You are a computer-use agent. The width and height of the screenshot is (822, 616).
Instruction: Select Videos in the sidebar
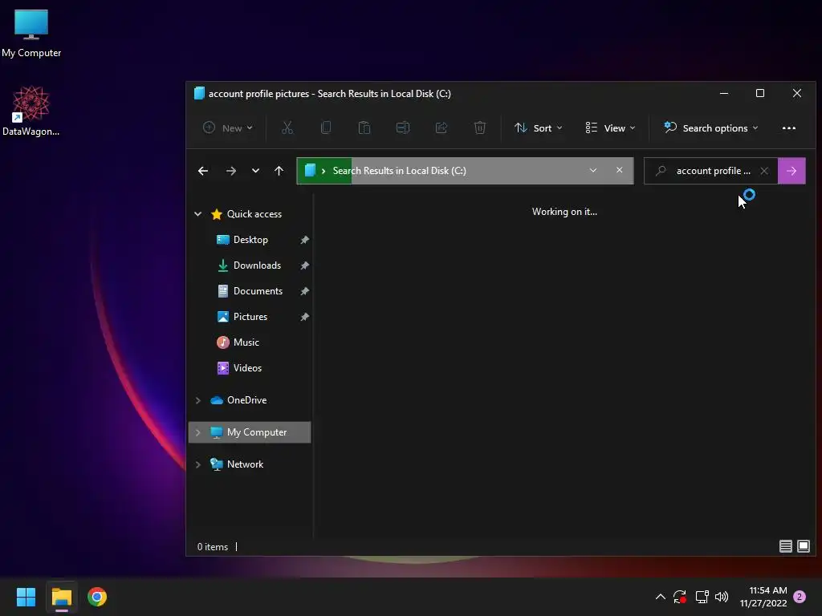tap(247, 367)
